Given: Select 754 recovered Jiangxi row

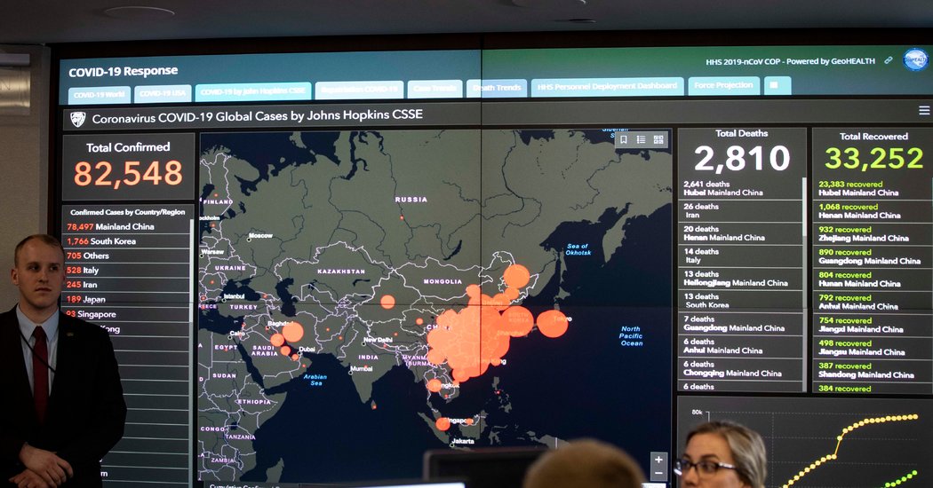Looking at the screenshot, I should [873, 325].
